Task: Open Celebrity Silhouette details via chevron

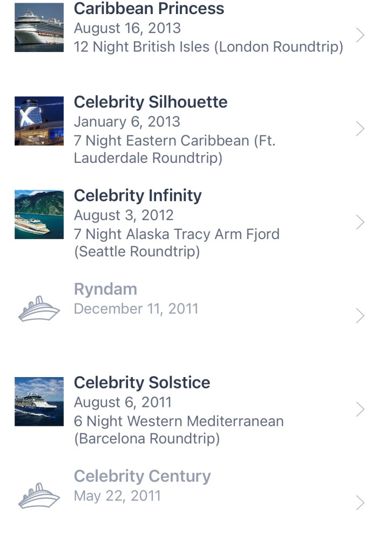Action: (x=360, y=129)
